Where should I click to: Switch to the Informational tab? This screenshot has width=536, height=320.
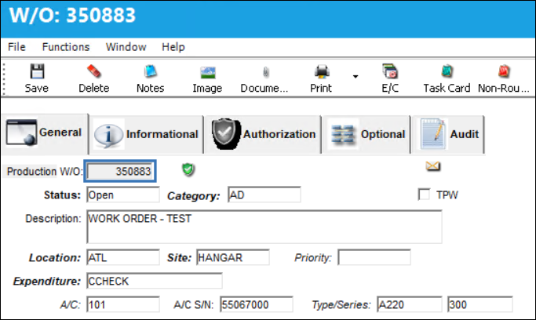coord(146,134)
